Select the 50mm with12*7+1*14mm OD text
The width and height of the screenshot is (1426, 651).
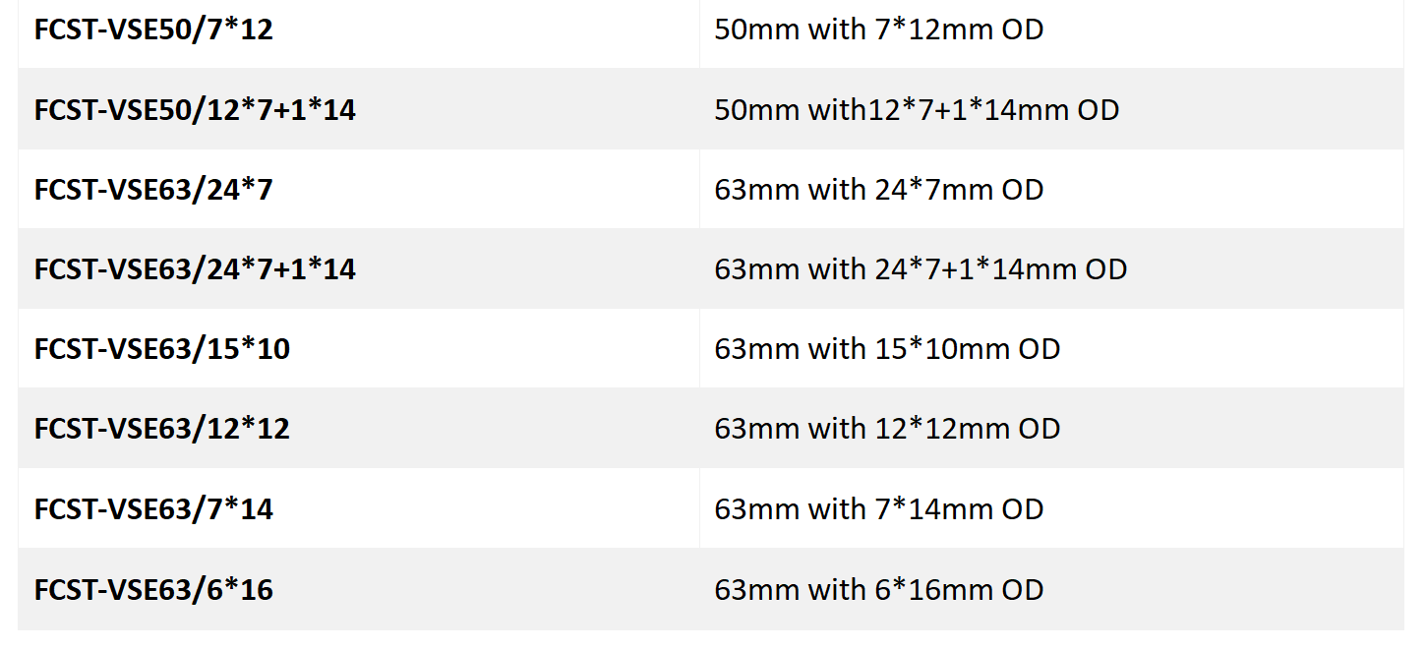[917, 110]
